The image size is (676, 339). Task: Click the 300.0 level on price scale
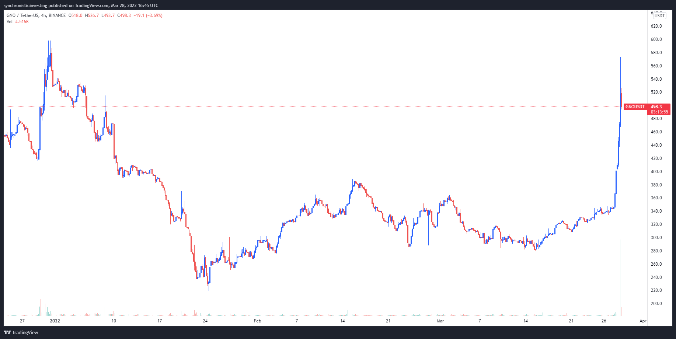656,238
